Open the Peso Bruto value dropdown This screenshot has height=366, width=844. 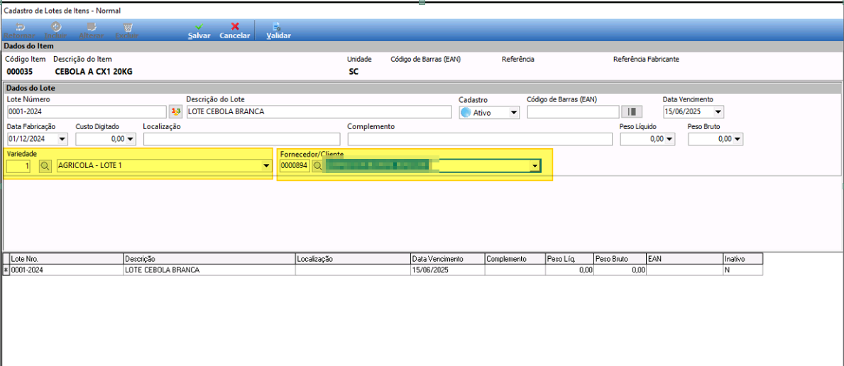[738, 140]
